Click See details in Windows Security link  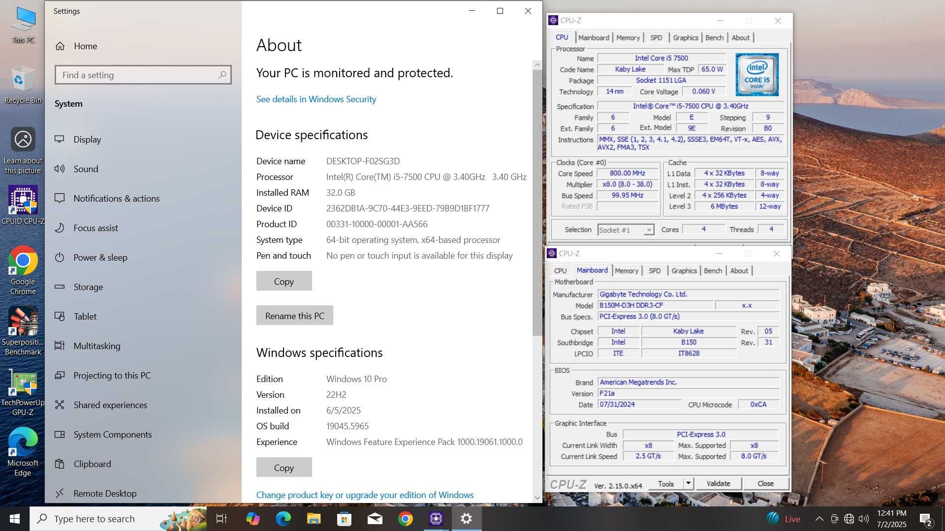tap(316, 99)
